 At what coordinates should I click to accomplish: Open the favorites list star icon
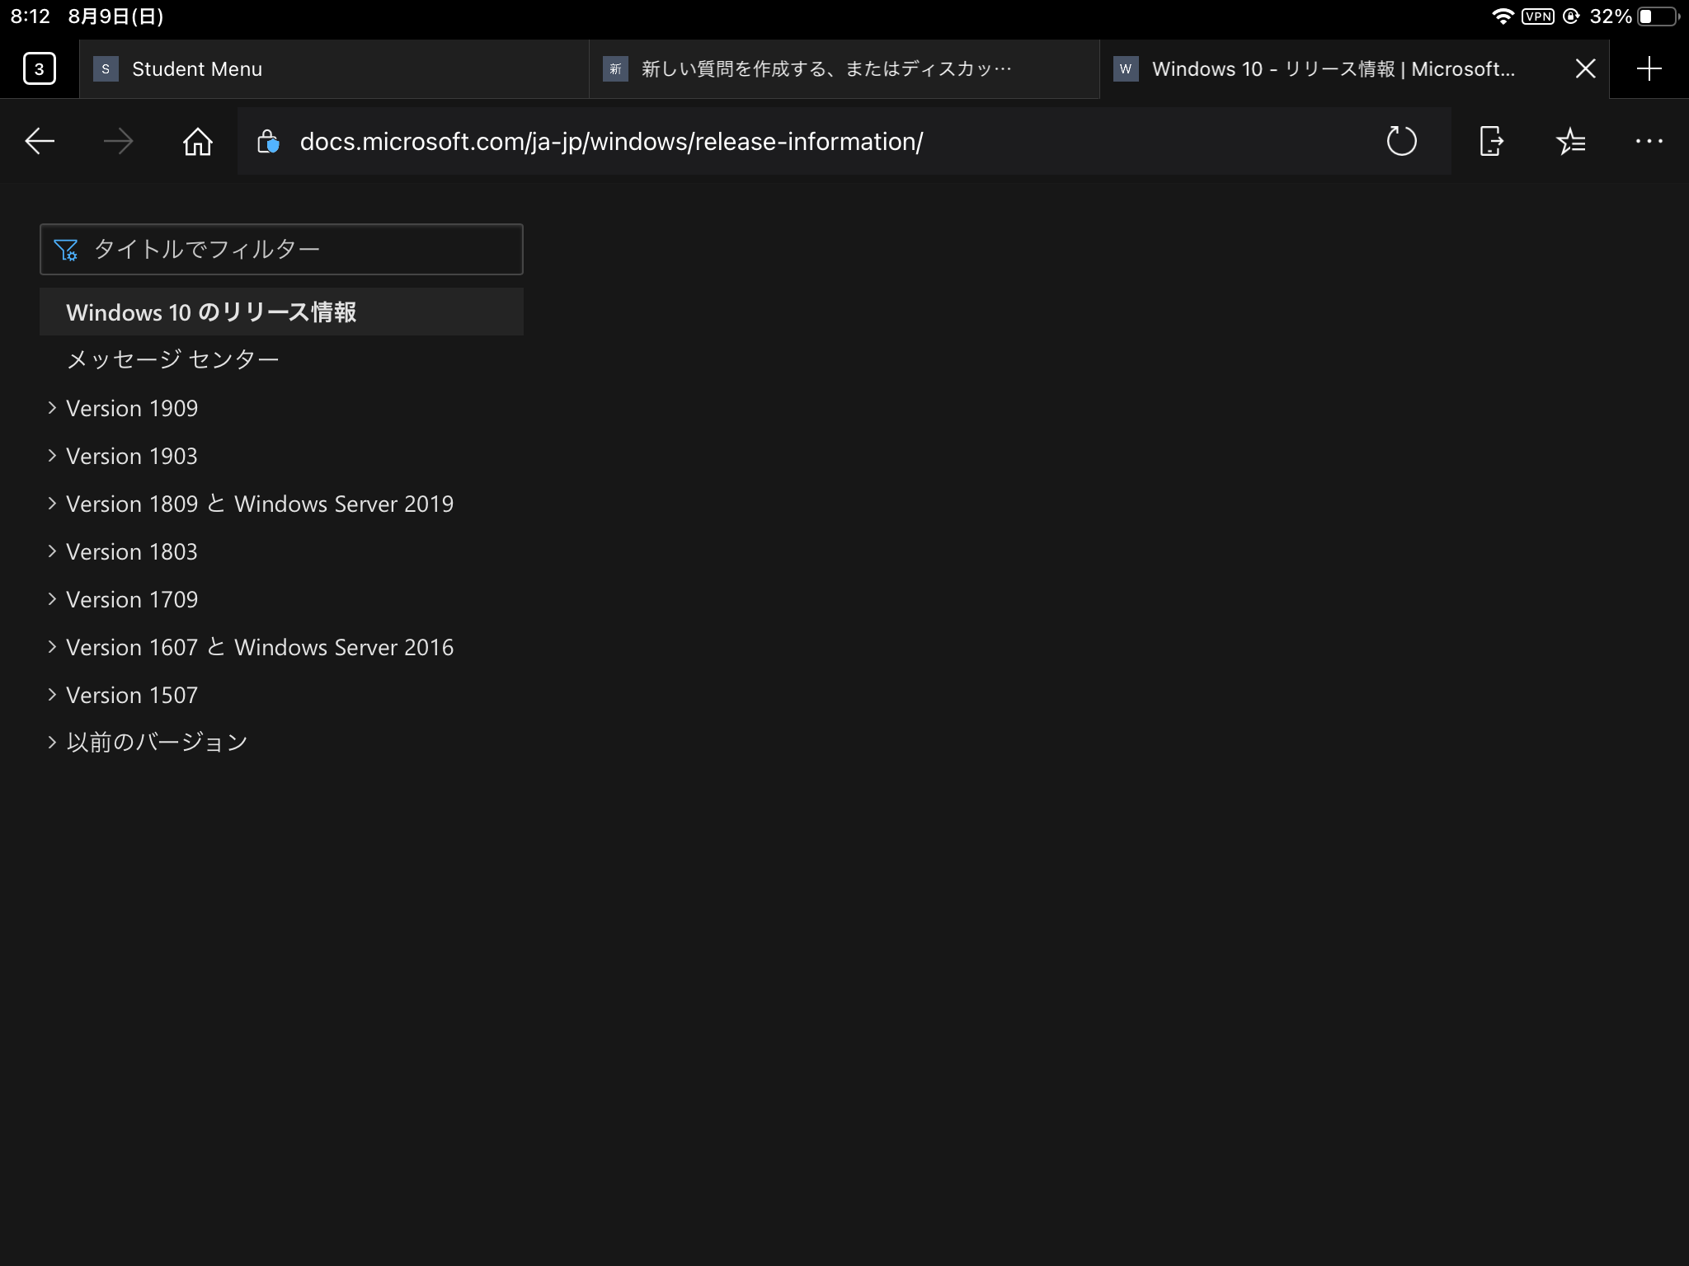(x=1570, y=142)
